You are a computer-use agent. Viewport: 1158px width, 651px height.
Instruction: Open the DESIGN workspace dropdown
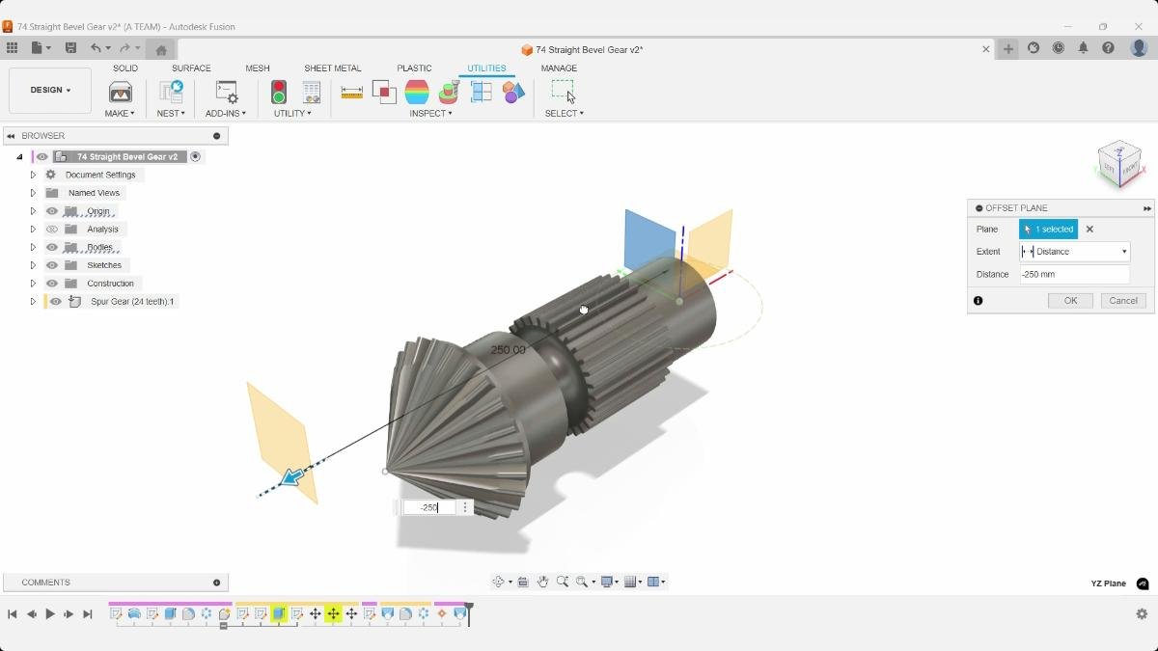pos(50,91)
